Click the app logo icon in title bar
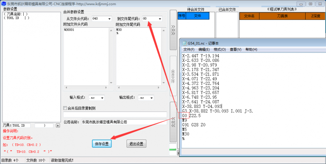 4,4
